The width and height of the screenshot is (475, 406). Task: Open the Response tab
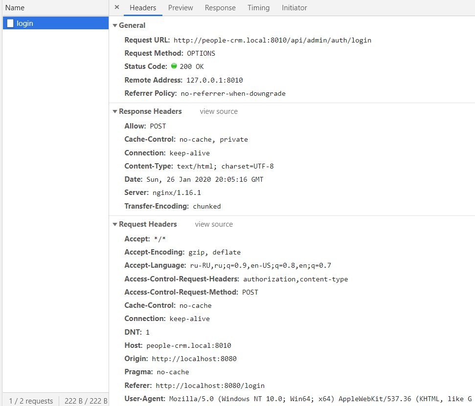(220, 8)
